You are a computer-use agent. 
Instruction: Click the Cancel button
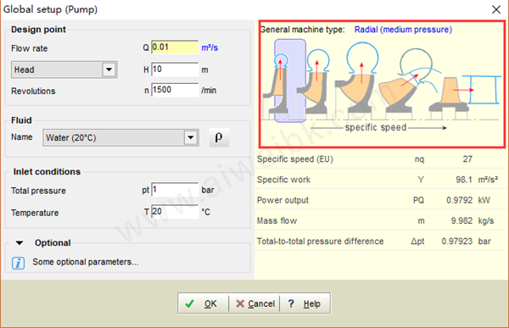coord(255,303)
